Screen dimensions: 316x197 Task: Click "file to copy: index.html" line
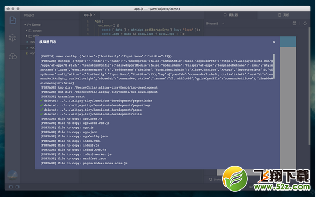click(70, 141)
